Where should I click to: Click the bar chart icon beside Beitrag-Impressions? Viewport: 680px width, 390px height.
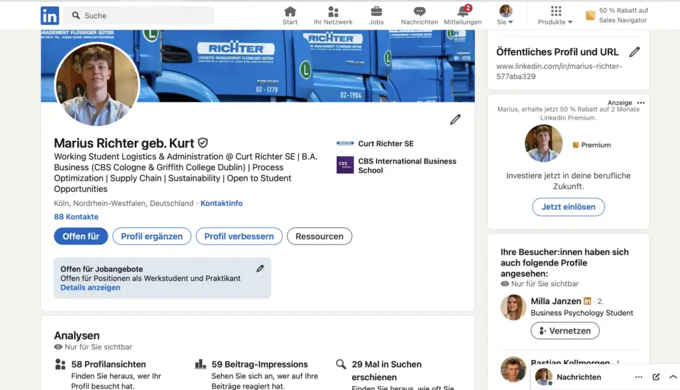(x=201, y=364)
